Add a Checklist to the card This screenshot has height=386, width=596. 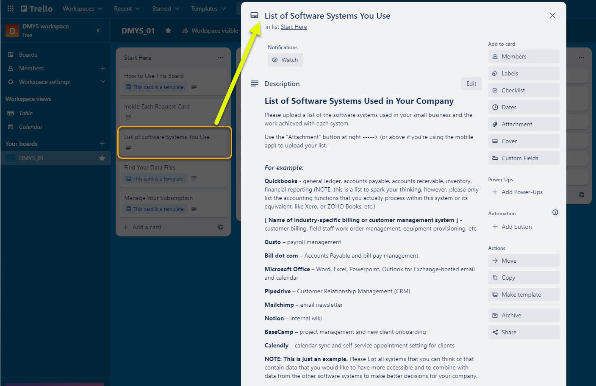coord(523,90)
